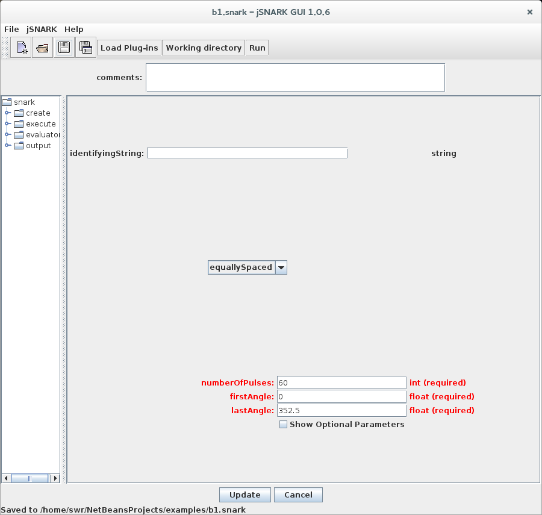This screenshot has height=515, width=542.
Task: Close the jSNARK GUI window
Action: (529, 12)
